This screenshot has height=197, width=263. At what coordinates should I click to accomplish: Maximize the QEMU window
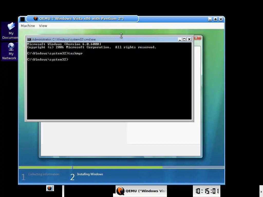click(215, 19)
